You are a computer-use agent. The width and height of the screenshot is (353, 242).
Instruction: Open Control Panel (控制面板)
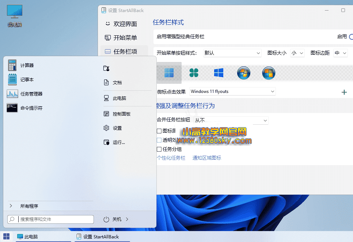coord(117,114)
